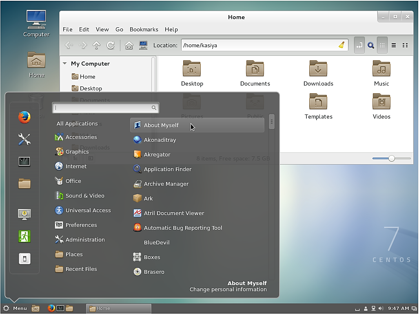Open system settings via wrench icon in sidebar
The width and height of the screenshot is (419, 314).
point(24,139)
